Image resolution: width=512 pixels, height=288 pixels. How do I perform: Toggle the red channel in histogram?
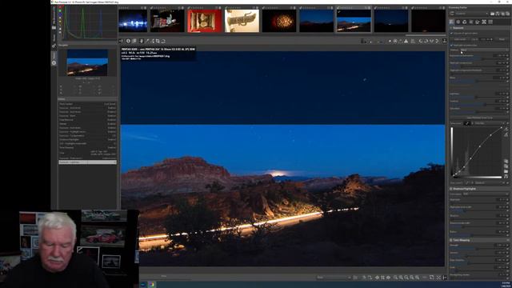(x=60, y=7)
